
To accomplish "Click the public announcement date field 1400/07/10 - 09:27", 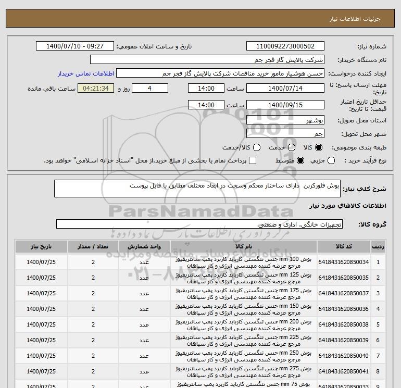I will [75, 46].
